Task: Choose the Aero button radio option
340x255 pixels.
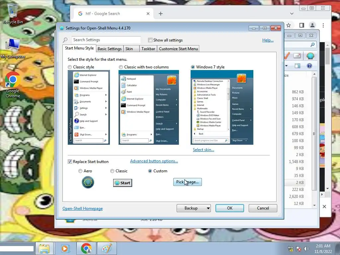Action: pyautogui.click(x=80, y=171)
